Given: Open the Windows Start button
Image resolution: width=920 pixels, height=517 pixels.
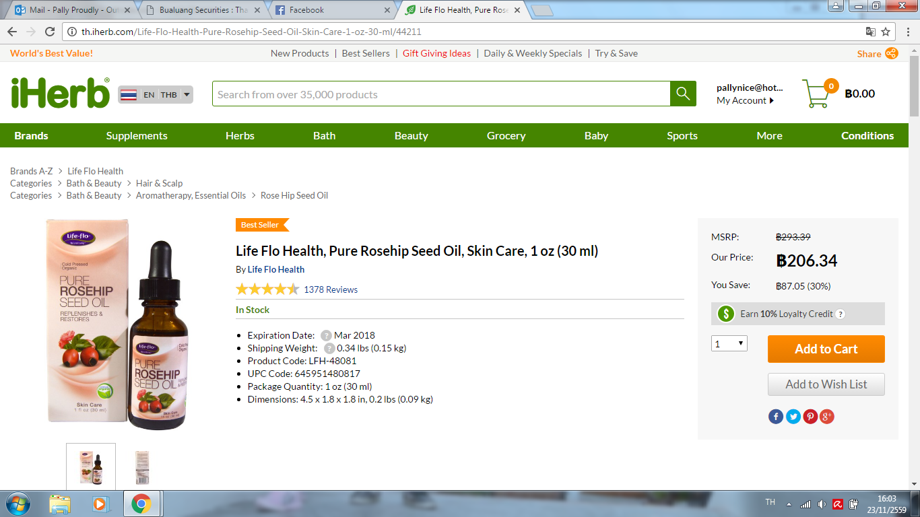Looking at the screenshot, I should (17, 504).
